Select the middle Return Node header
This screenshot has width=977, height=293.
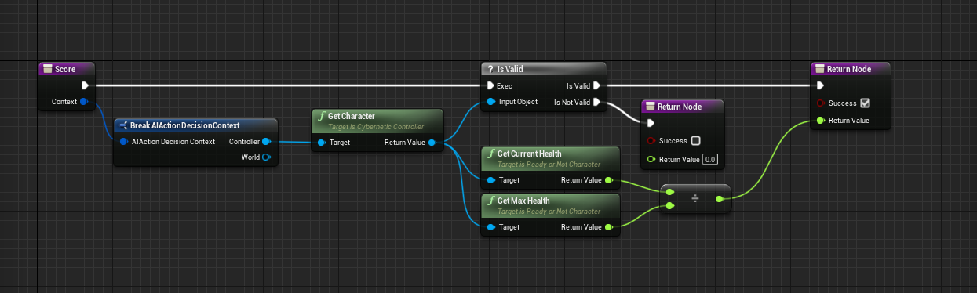point(682,107)
